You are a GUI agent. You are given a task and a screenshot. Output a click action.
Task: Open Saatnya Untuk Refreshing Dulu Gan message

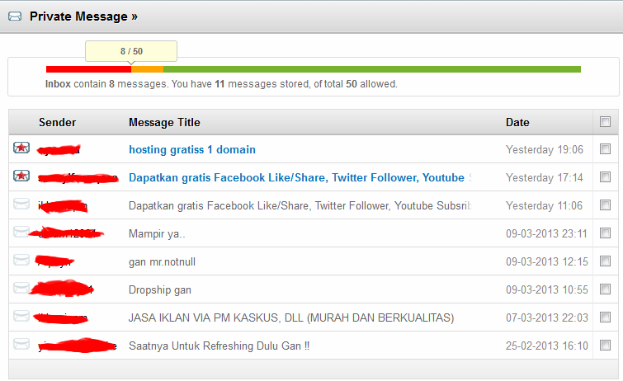point(219,346)
